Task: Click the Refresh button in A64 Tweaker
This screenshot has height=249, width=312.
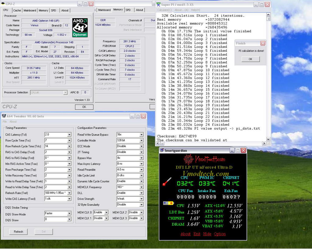Action: point(18,232)
